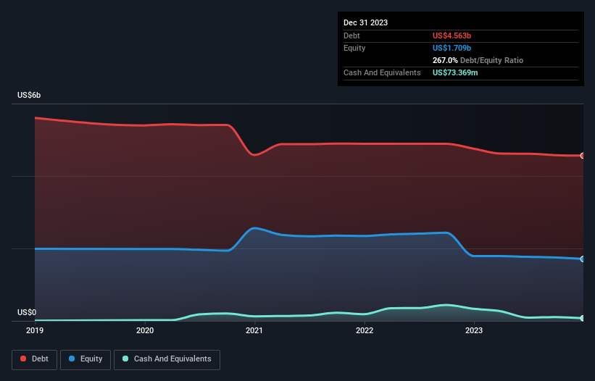Click the 2023 x-axis label
The width and height of the screenshot is (595, 381).
(x=474, y=330)
